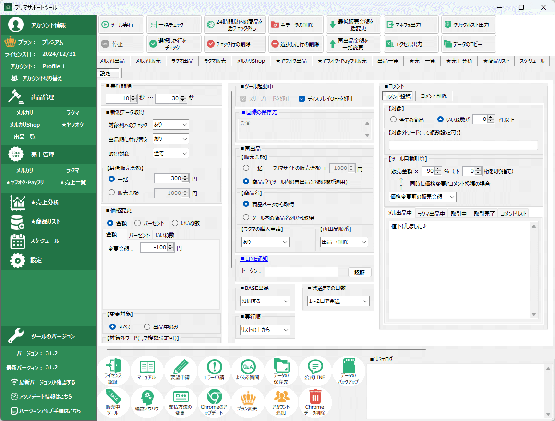Click the データのコピー toolbar button
This screenshot has height=421, width=555.
coord(469,44)
